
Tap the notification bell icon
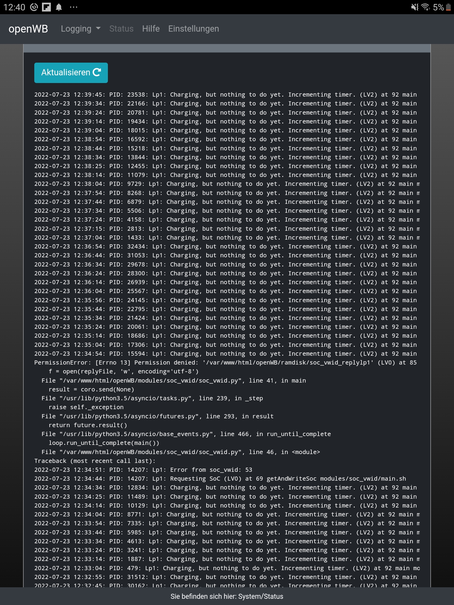click(59, 7)
